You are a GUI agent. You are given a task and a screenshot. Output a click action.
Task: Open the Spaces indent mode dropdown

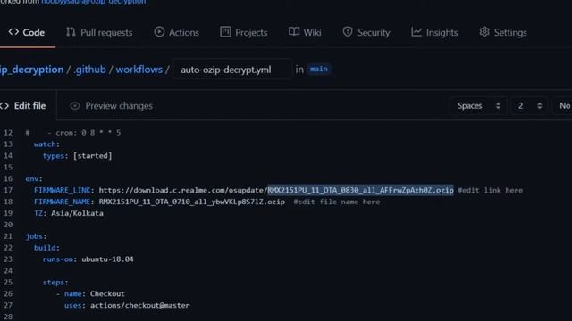point(478,106)
